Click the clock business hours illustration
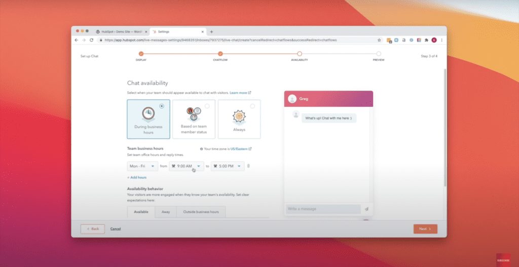The image size is (519, 267). coord(149,114)
